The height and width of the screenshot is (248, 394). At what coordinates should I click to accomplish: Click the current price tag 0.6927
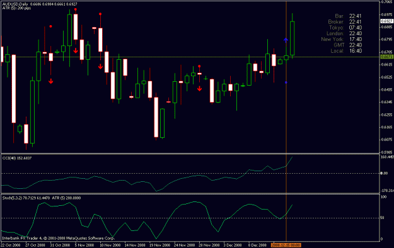click(386, 21)
